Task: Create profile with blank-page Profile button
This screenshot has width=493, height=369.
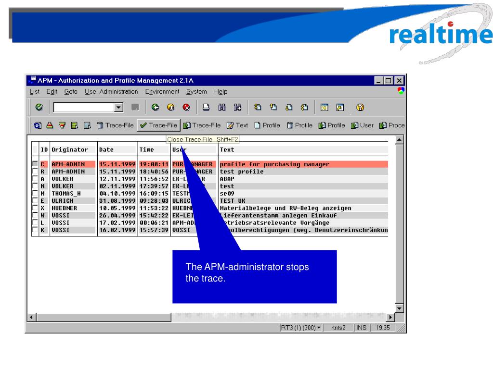Action: click(x=267, y=125)
